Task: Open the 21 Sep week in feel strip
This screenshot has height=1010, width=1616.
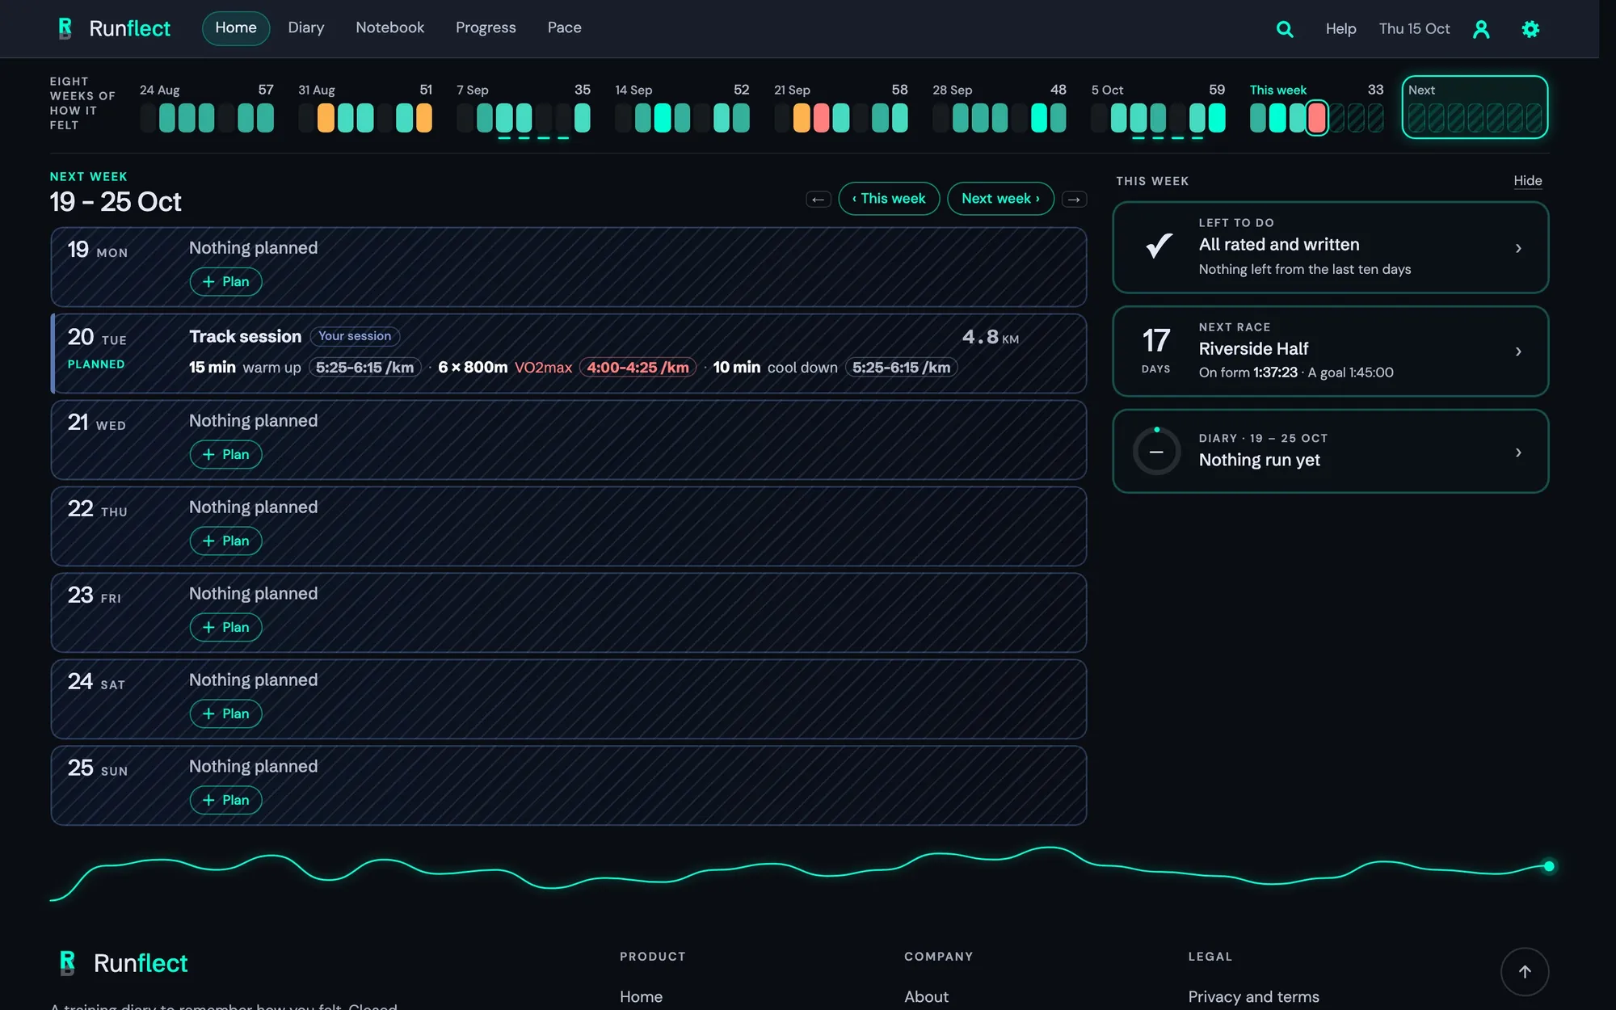Action: click(x=841, y=107)
